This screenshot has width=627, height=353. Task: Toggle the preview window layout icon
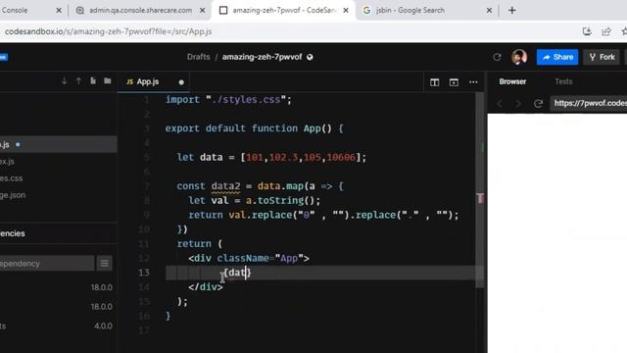[x=454, y=82]
